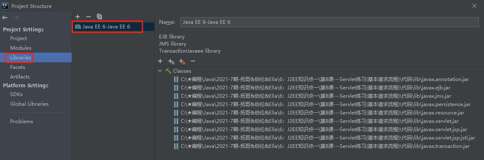Image resolution: width=484 pixels, height=160 pixels.
Task: Open the SDKs platform settings
Action: point(16,94)
